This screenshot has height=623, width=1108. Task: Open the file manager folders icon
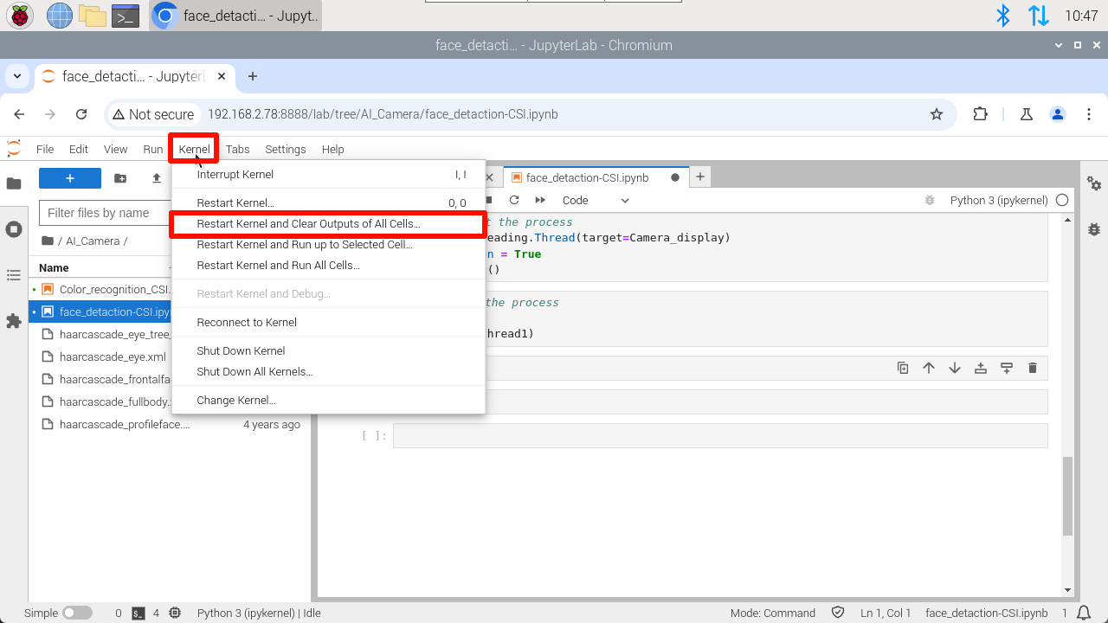93,15
